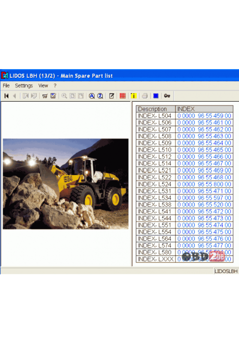Screen dimensions: 239x344
Task: Select the INDEX- L514 description cell
Action: [x=156, y=164]
